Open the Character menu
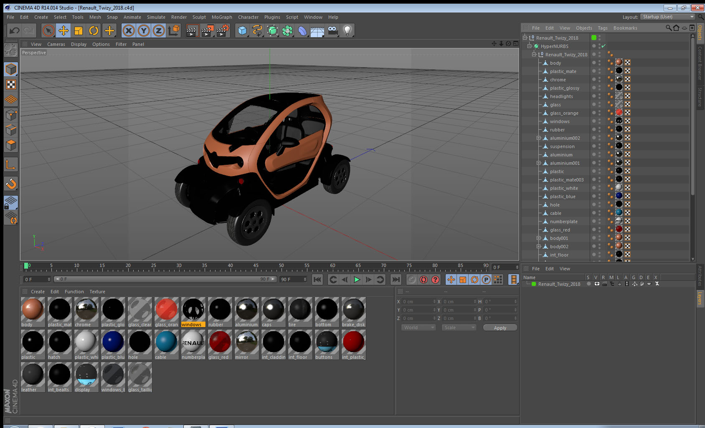 249,17
